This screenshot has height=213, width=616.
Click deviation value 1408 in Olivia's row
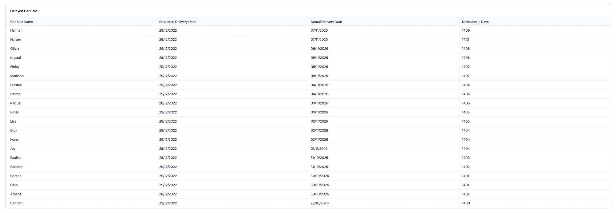click(466, 49)
